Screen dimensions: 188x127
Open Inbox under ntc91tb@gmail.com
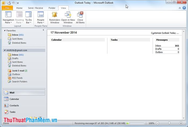[16, 55]
